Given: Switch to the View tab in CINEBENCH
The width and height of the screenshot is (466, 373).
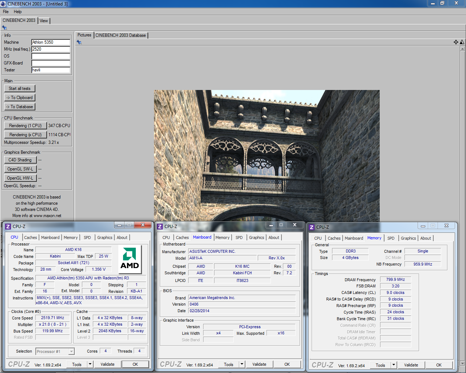Looking at the screenshot, I should (44, 21).
